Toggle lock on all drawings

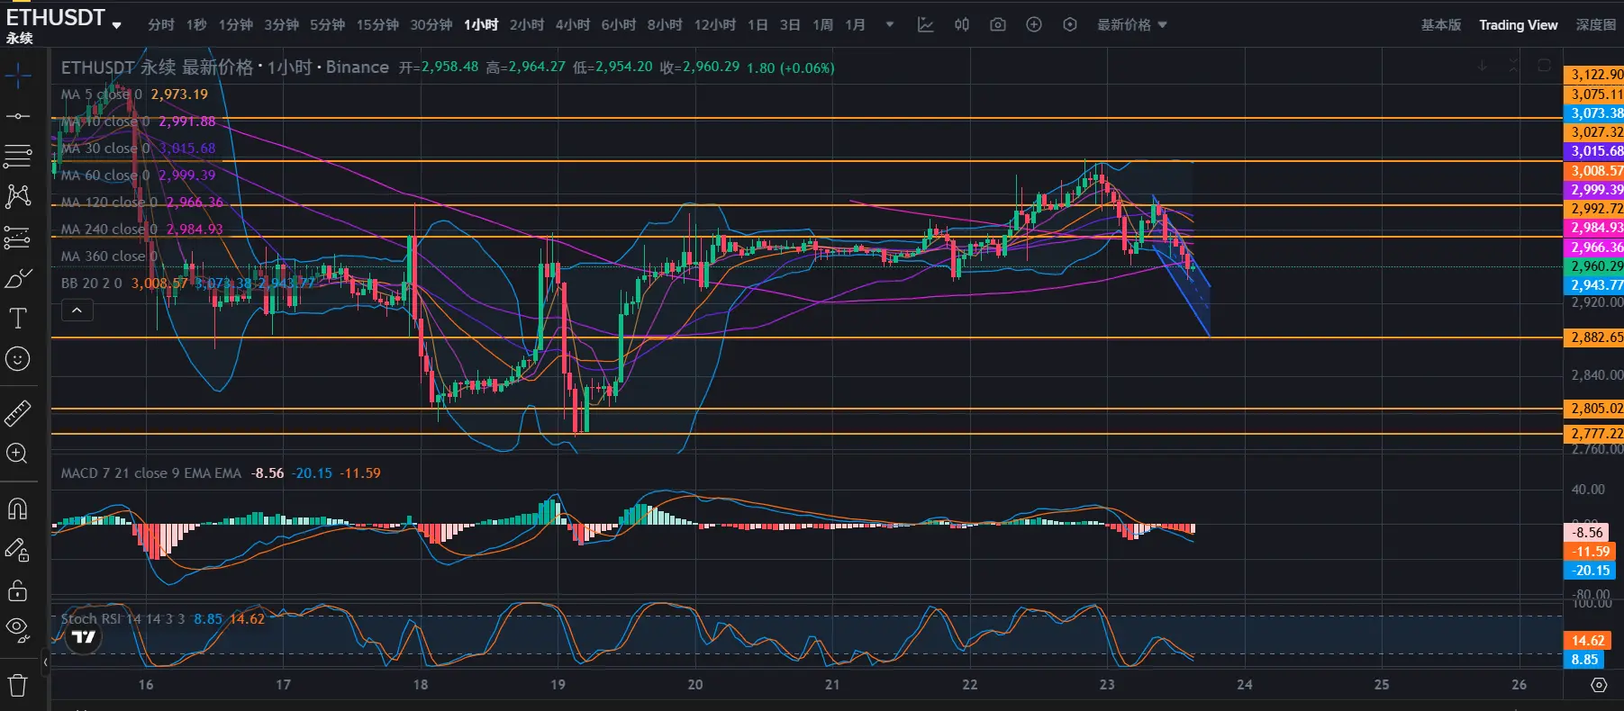(18, 590)
